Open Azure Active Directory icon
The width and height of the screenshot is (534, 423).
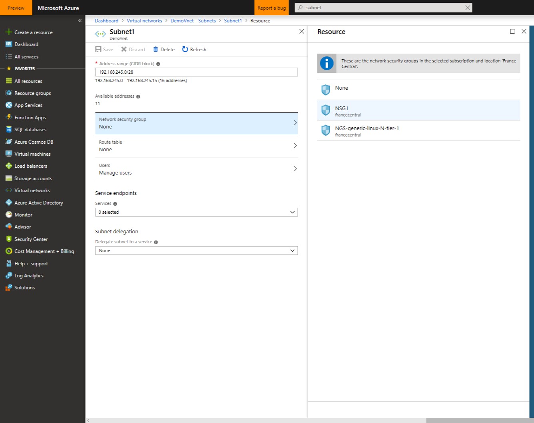(x=9, y=202)
